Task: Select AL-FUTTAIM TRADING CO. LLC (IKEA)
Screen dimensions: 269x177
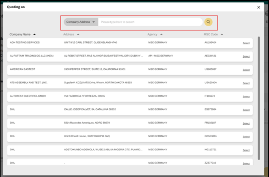Action: [246, 56]
